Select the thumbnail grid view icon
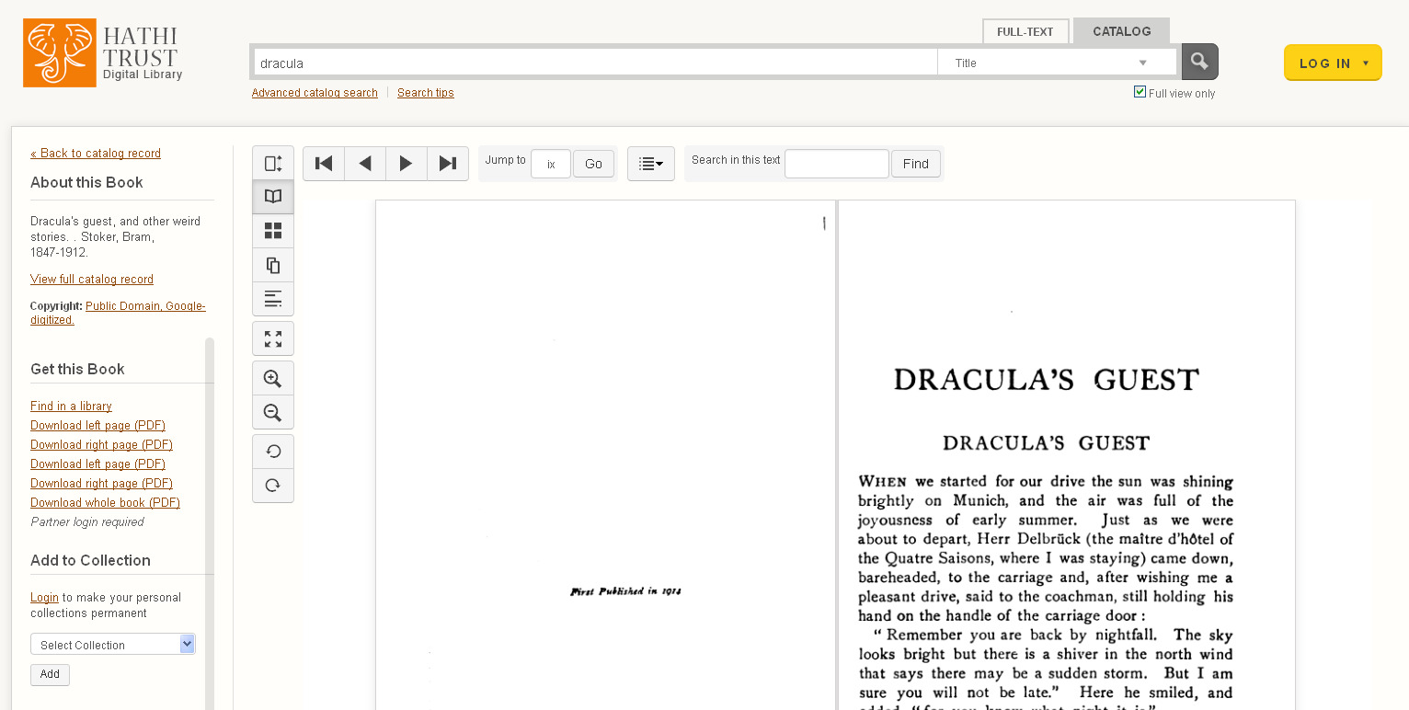The image size is (1409, 710). 273,231
